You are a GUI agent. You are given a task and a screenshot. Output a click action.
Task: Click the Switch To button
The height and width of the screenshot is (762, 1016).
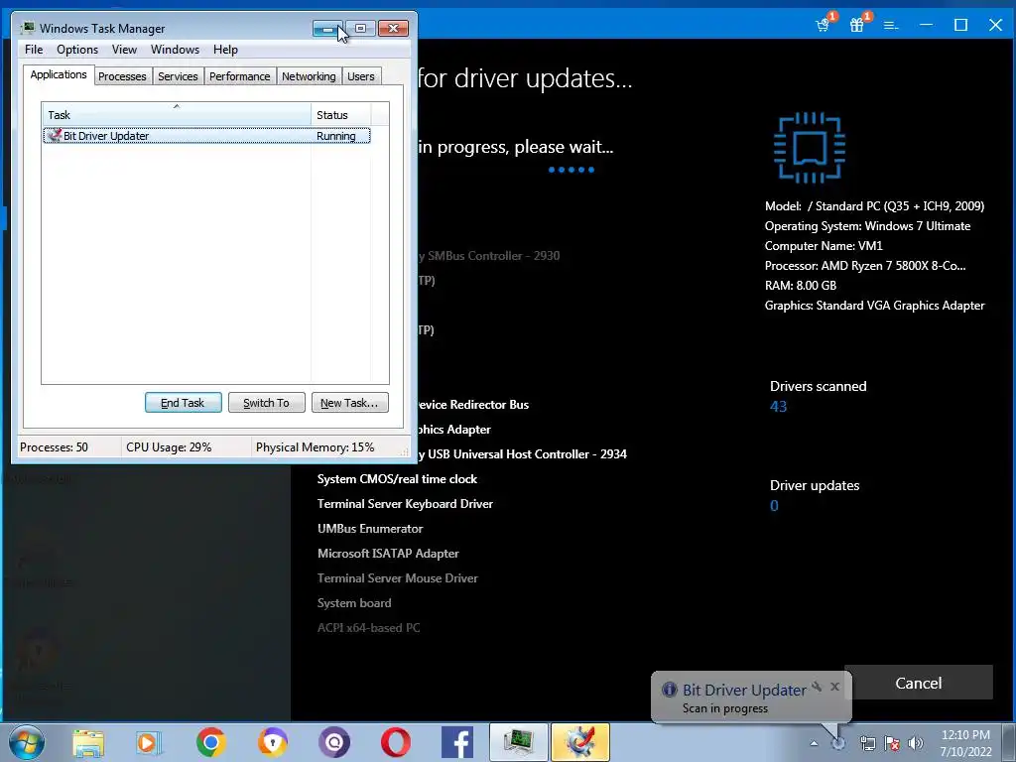point(266,403)
